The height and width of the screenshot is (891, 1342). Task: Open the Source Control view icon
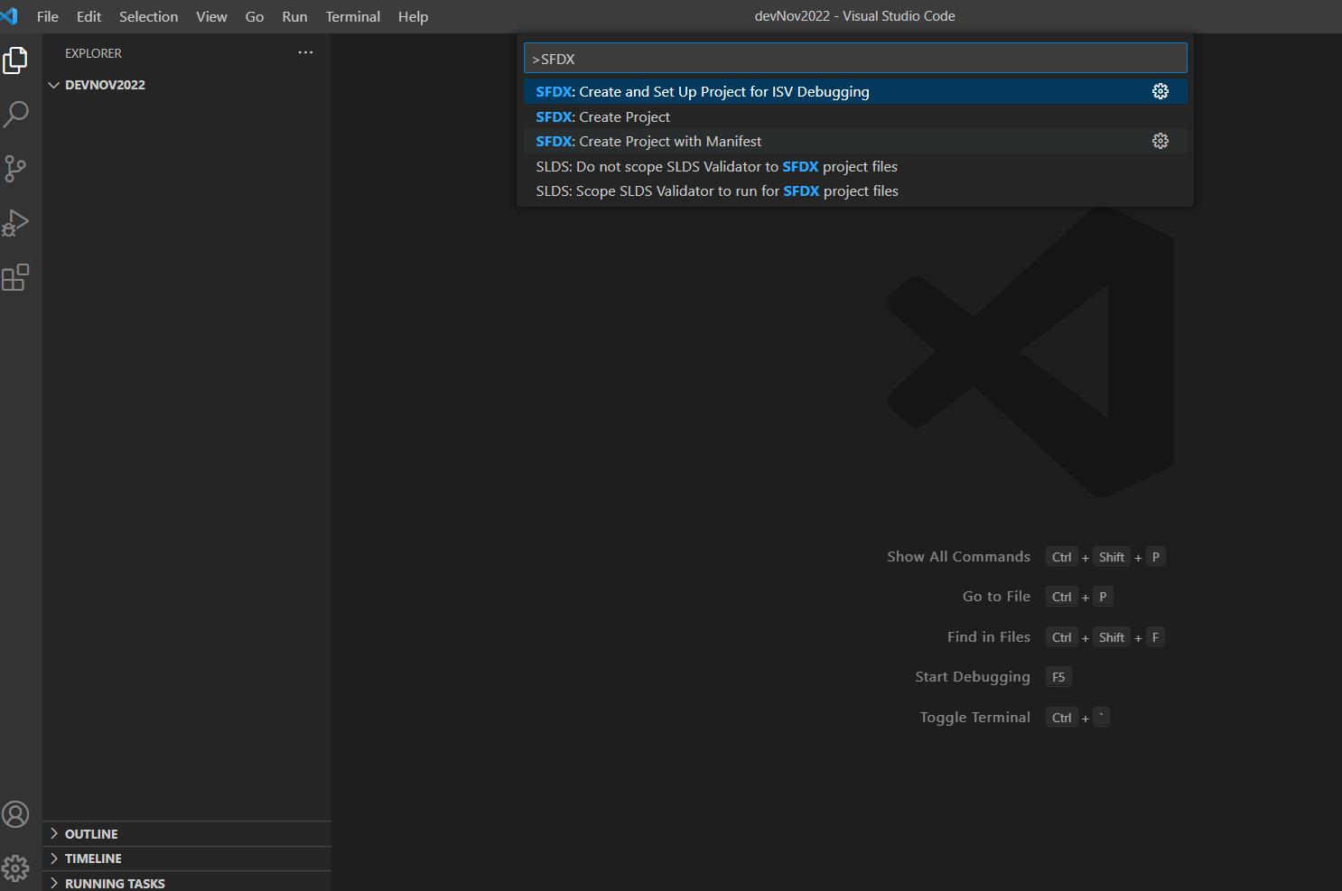pyautogui.click(x=15, y=169)
